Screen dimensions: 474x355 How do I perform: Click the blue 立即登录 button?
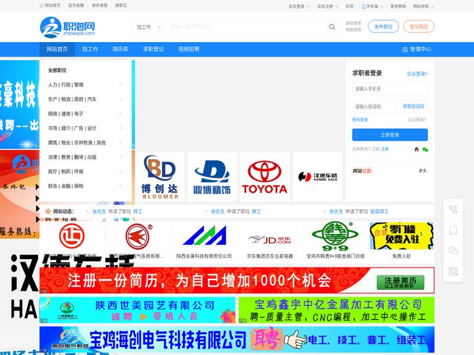pos(390,135)
